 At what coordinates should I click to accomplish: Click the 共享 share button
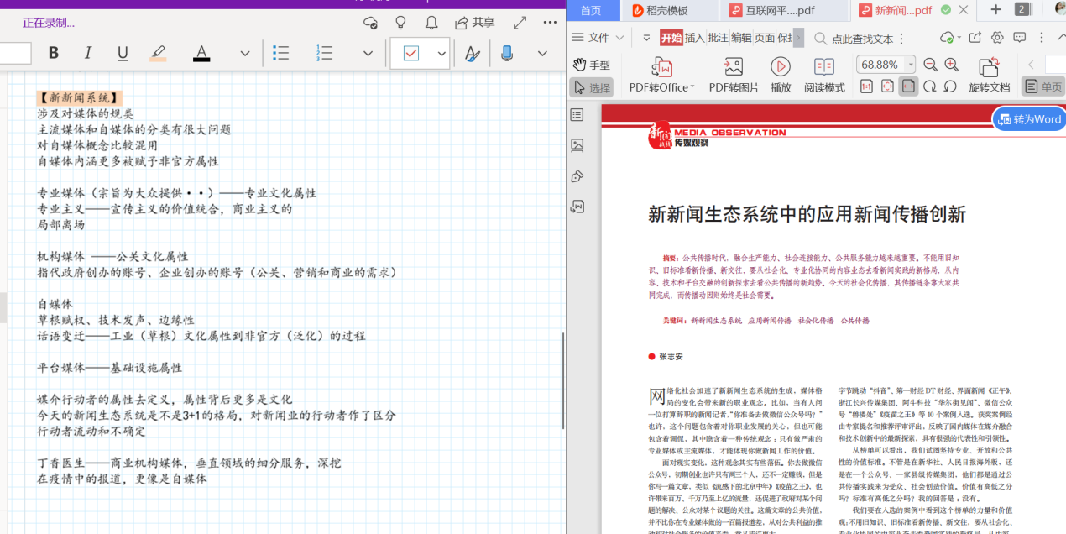point(474,23)
